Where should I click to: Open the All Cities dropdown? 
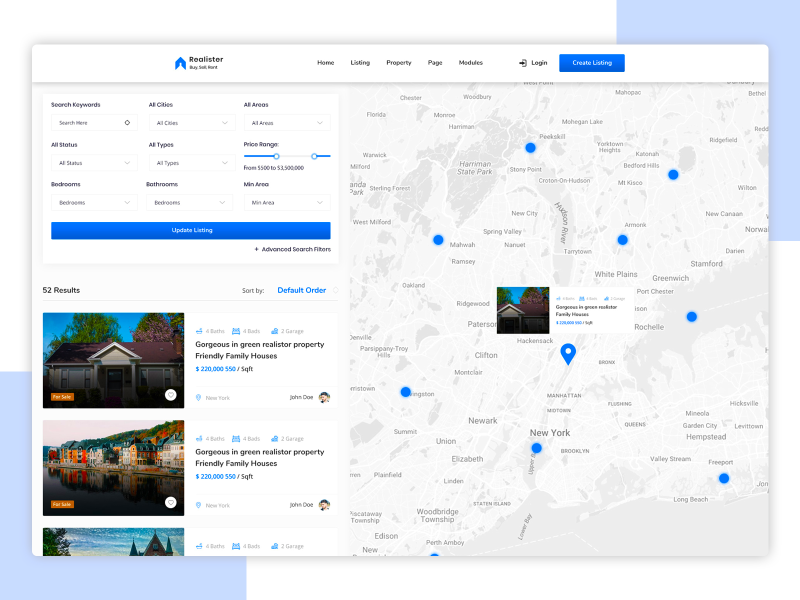pos(192,123)
